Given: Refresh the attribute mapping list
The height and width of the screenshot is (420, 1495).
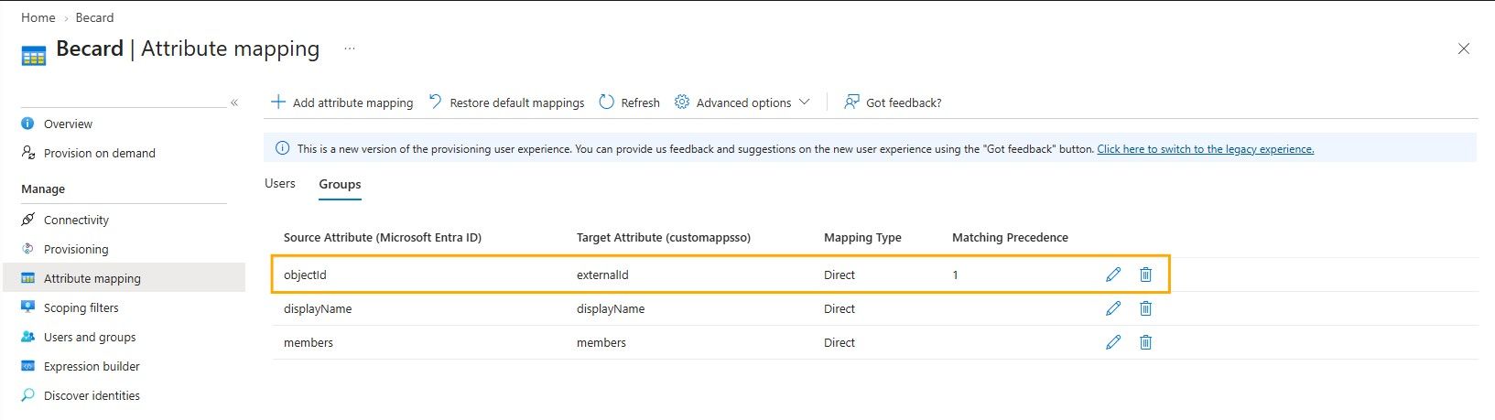Looking at the screenshot, I should coord(629,102).
